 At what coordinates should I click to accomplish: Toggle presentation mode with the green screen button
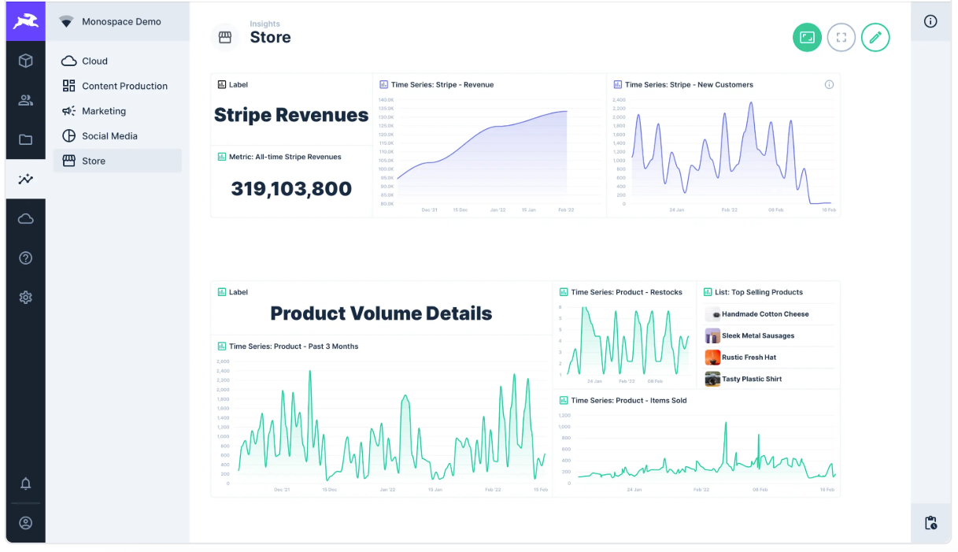tap(807, 37)
